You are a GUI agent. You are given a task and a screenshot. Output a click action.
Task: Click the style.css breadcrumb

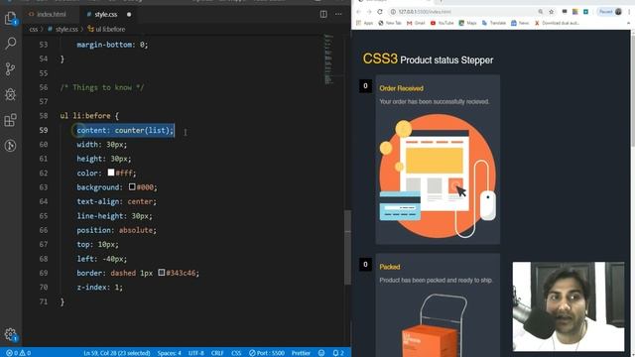tap(63, 29)
